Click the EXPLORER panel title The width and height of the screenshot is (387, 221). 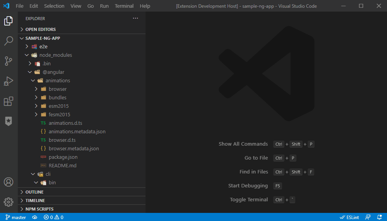35,19
